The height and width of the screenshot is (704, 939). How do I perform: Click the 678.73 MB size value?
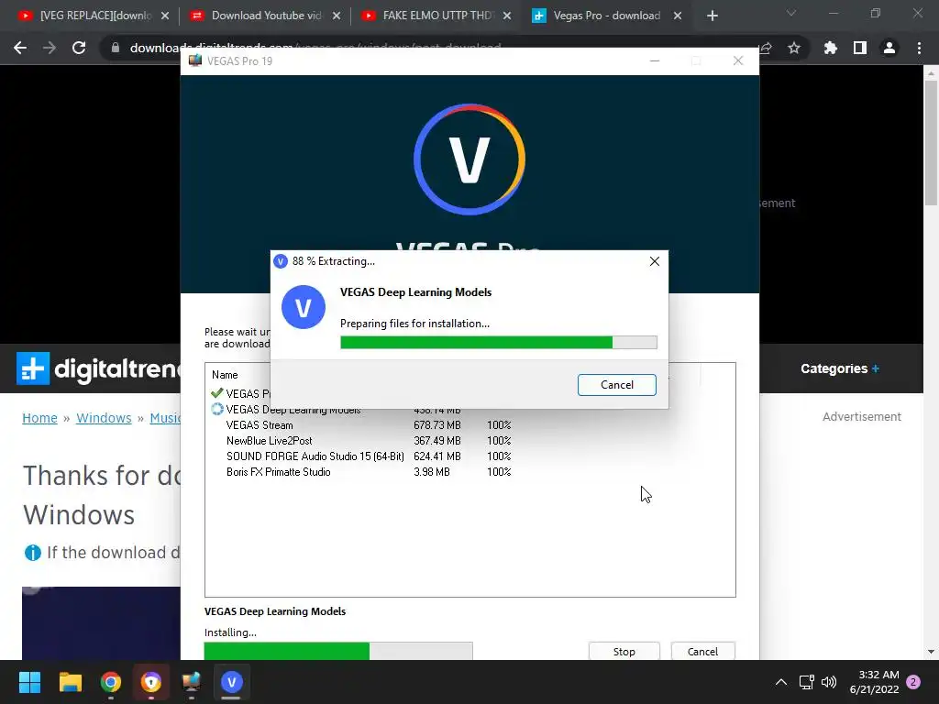coord(437,425)
